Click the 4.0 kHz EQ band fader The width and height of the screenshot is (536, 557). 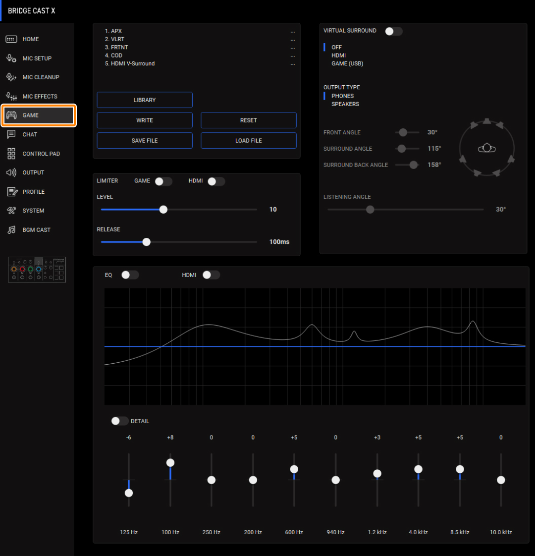[419, 469]
